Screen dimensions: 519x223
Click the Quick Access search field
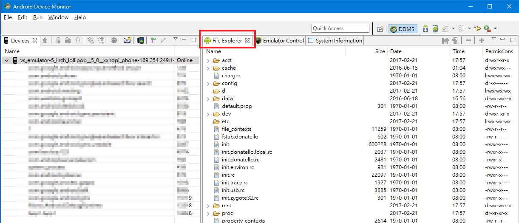click(x=340, y=28)
